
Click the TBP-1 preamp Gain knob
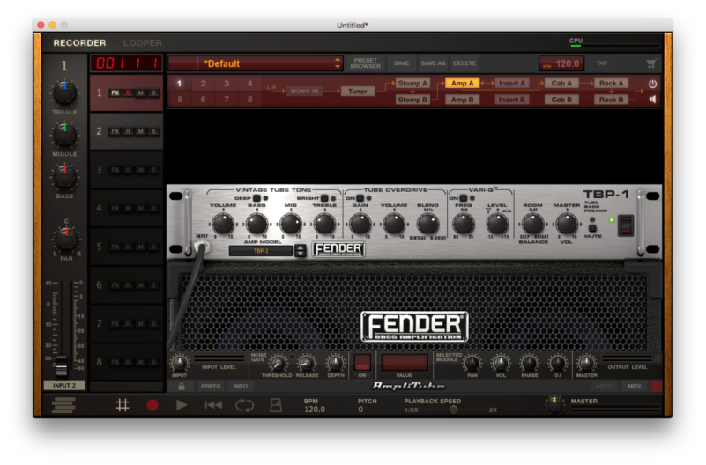click(360, 224)
